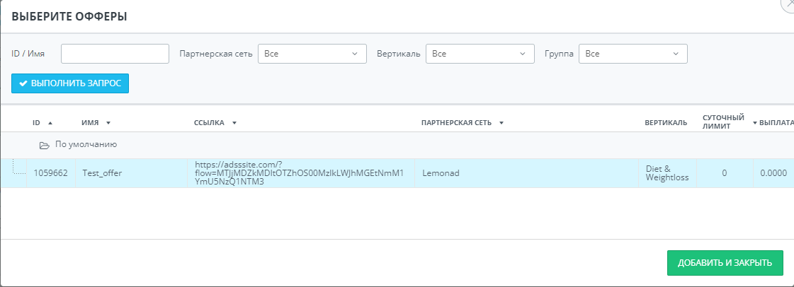Open the Партнерская сеть filter dropdown

[312, 54]
